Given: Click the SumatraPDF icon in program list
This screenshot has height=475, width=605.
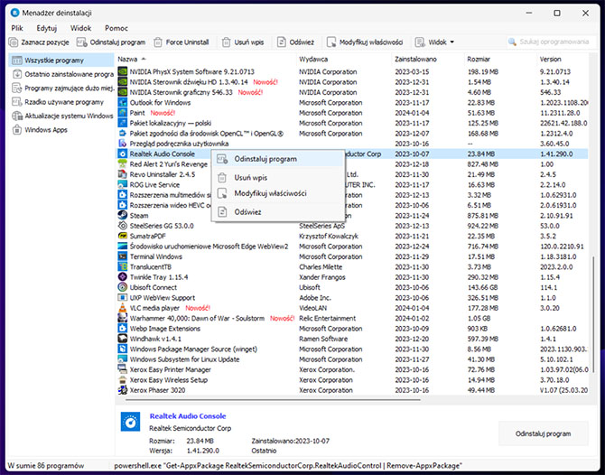Looking at the screenshot, I should 123,236.
